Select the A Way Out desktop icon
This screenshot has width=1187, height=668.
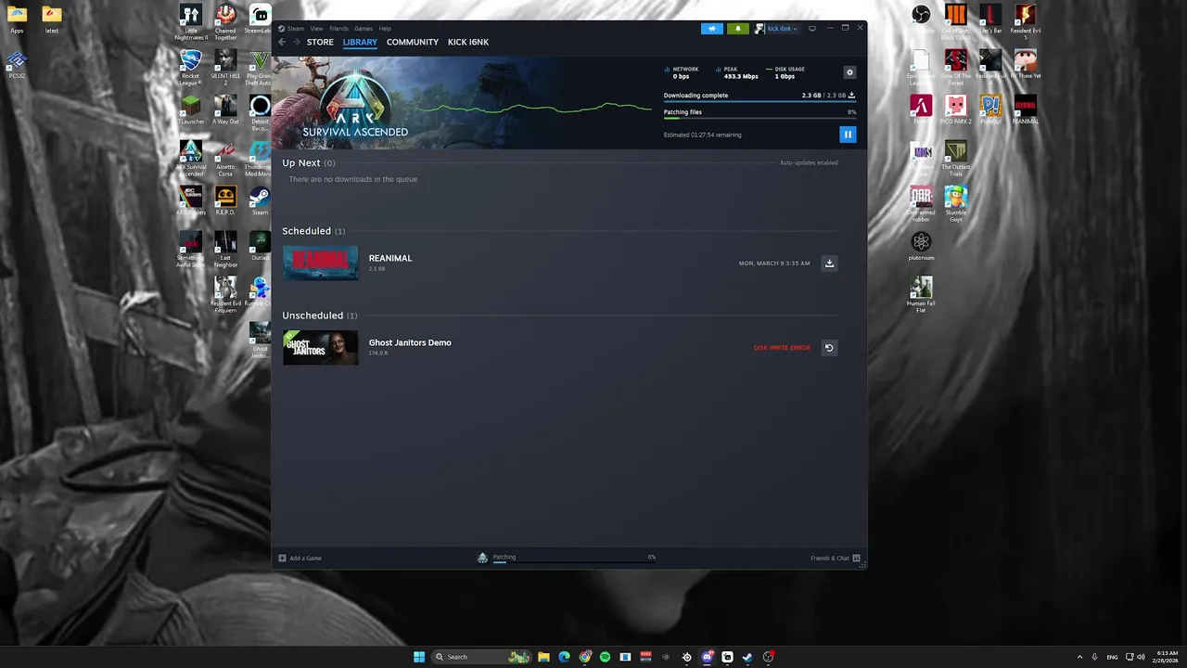225,109
